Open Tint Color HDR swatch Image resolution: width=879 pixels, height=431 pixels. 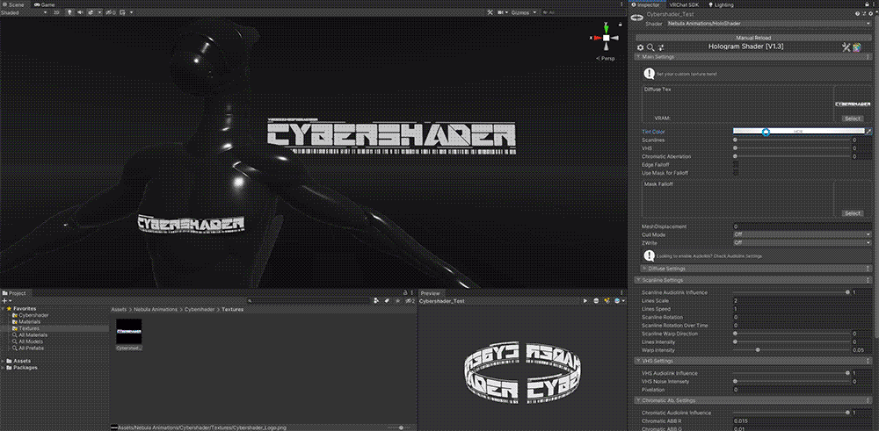point(799,132)
